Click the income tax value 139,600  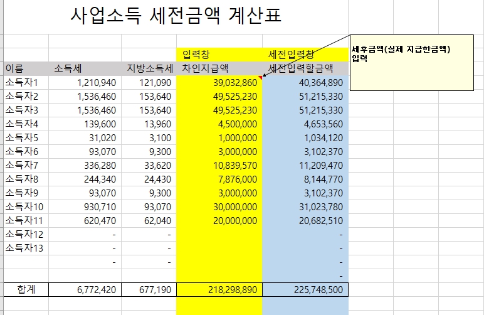point(85,124)
